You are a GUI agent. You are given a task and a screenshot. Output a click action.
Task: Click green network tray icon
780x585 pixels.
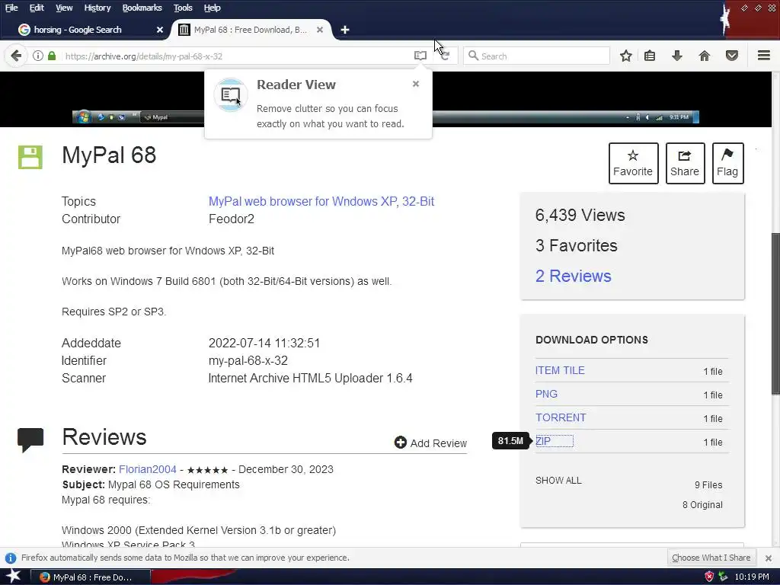click(x=724, y=577)
